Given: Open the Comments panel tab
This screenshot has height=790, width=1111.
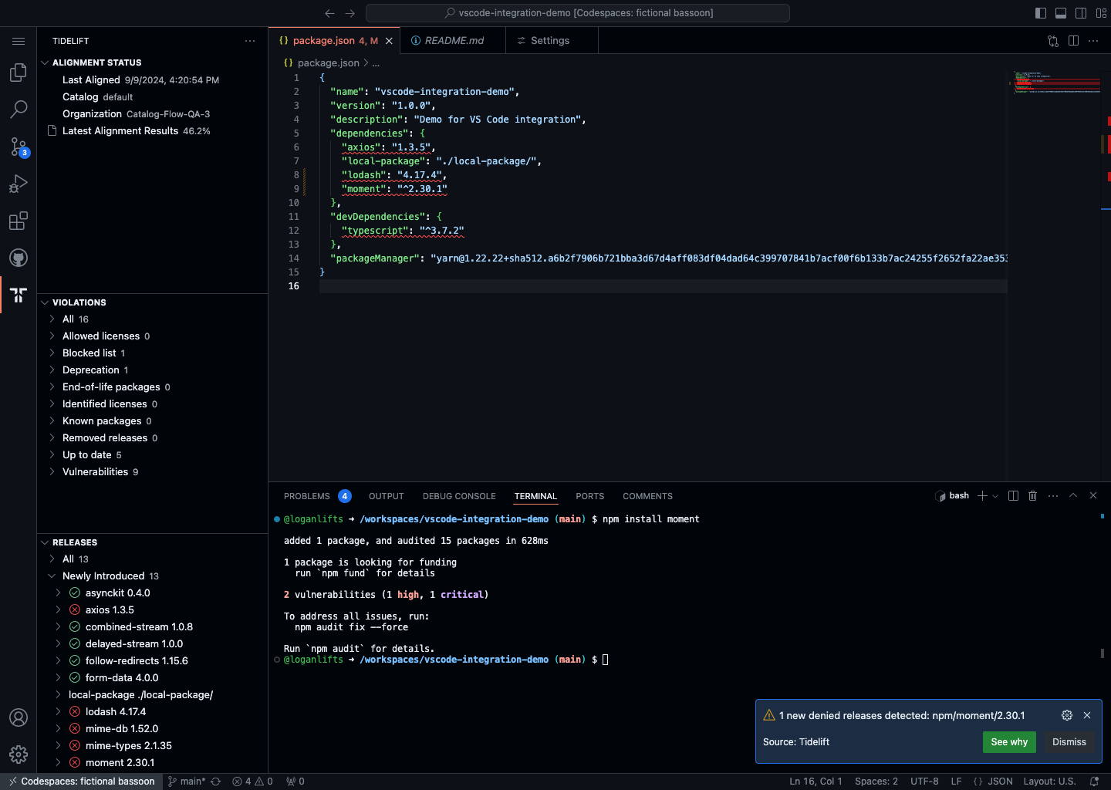Looking at the screenshot, I should [648, 496].
